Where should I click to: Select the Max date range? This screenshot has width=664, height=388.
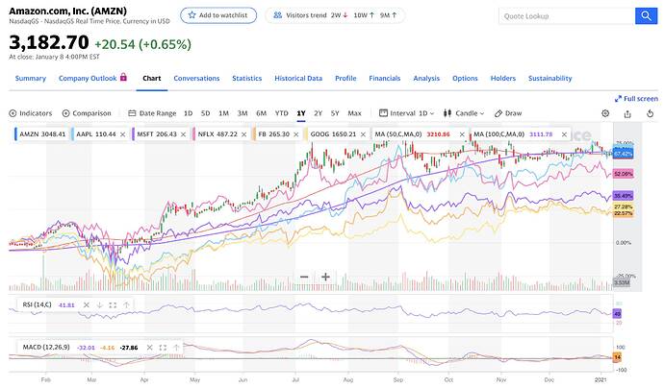(x=354, y=113)
